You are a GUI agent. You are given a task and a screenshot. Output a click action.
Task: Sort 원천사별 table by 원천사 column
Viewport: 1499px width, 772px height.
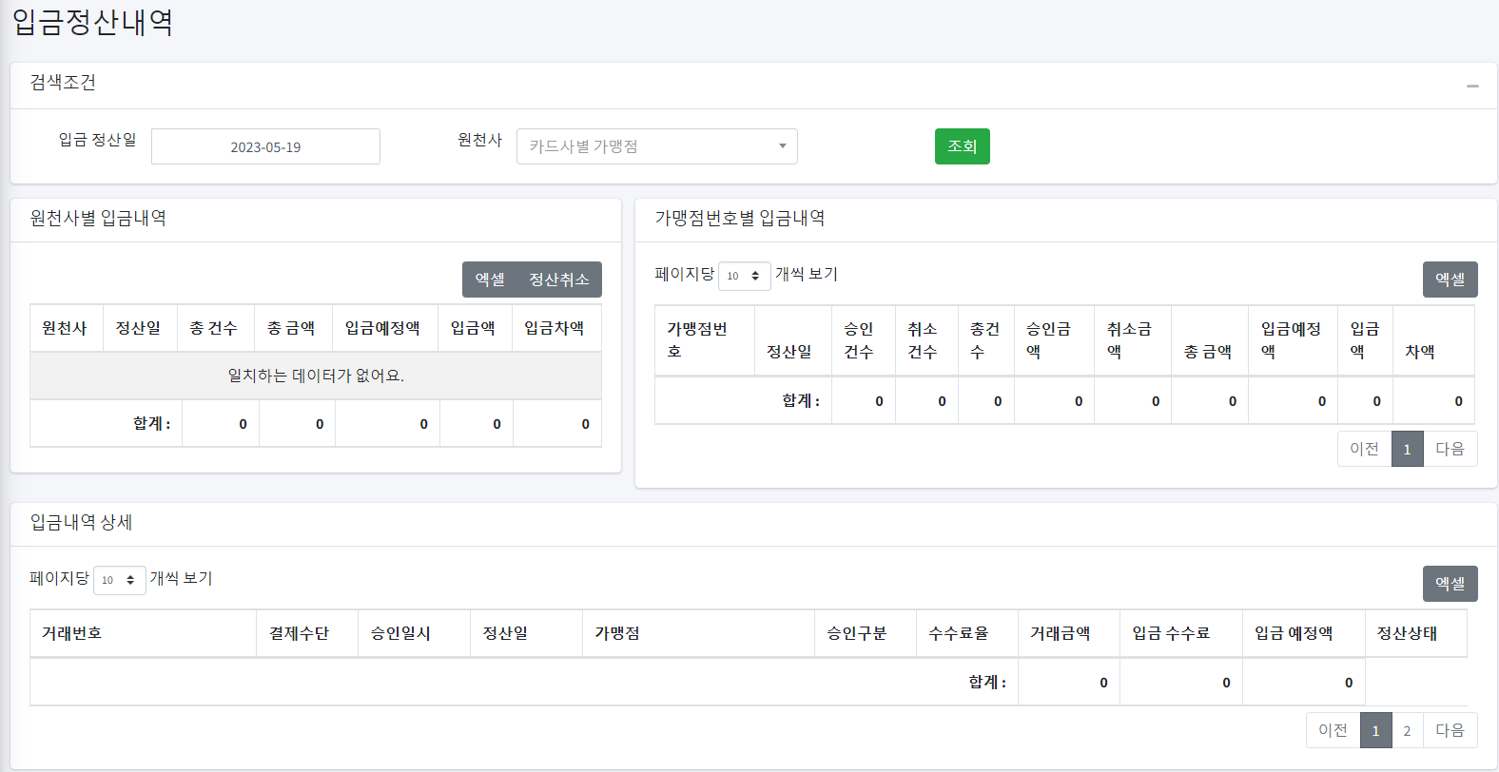tap(65, 328)
